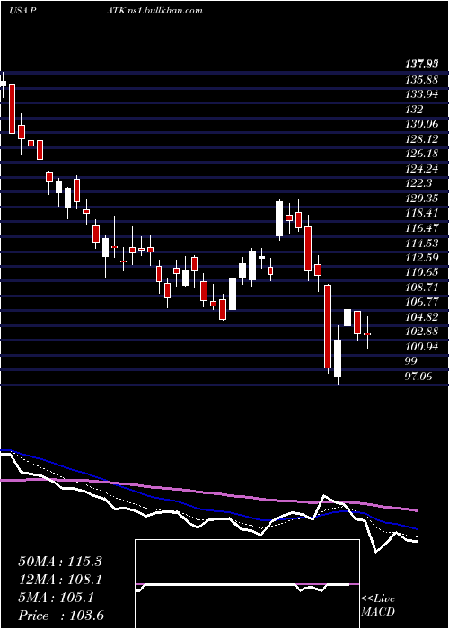The image size is (449, 629).
Task: Click the 5MA : 105.1 label
Action: point(56,598)
